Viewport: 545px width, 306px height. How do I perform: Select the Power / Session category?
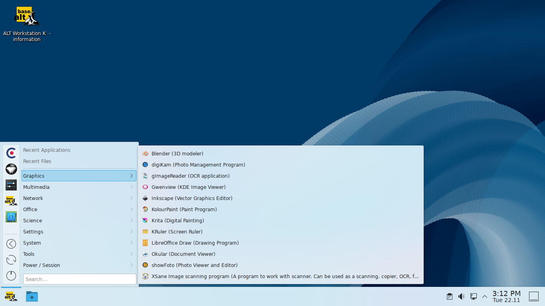click(79, 265)
